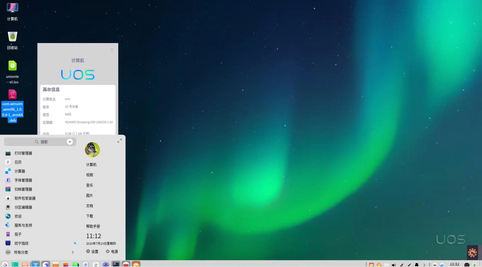
Task: Open the 文档 folder shortcut
Action: click(x=90, y=206)
